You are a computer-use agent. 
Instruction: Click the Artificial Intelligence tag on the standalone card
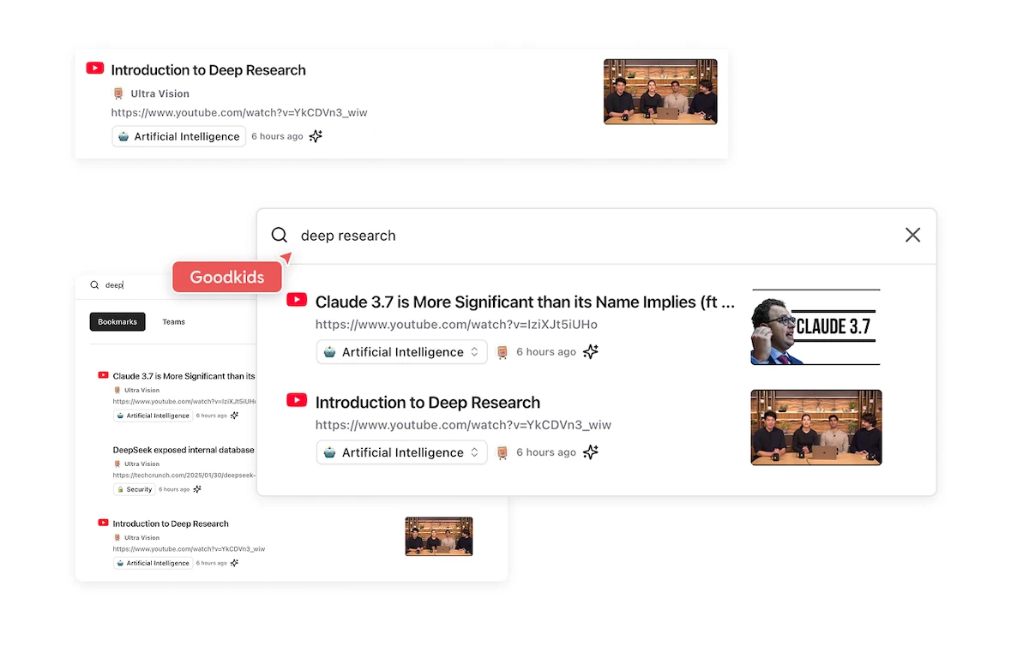[x=179, y=136]
